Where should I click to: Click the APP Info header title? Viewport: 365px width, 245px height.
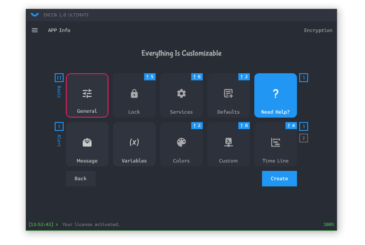pos(59,30)
